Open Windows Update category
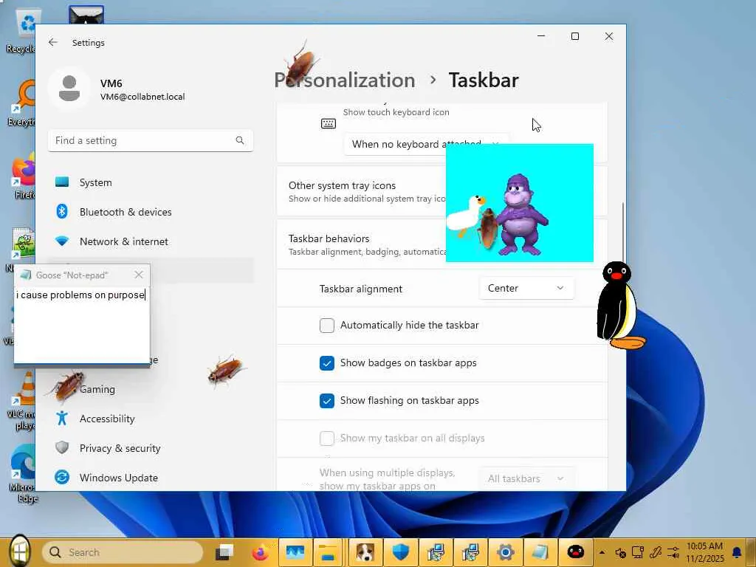Viewport: 756px width, 567px height. [x=151, y=478]
